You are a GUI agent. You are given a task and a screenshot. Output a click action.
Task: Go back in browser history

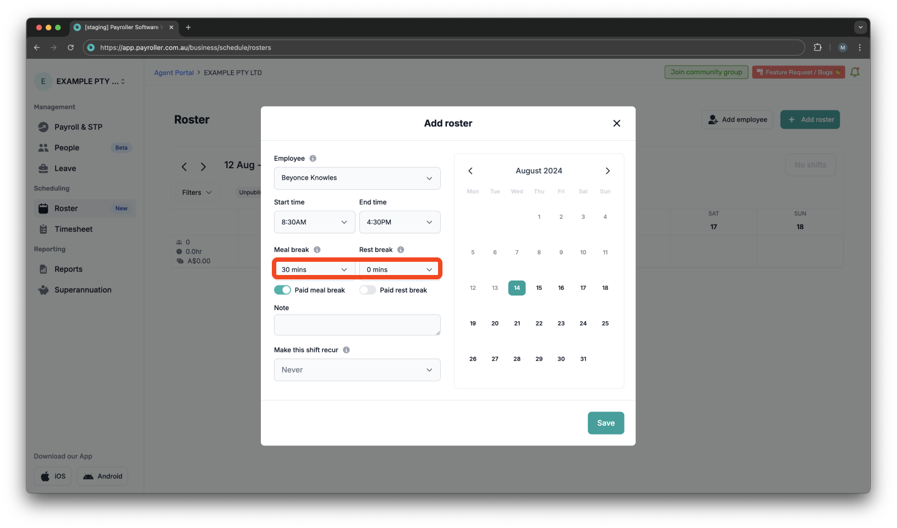[37, 47]
